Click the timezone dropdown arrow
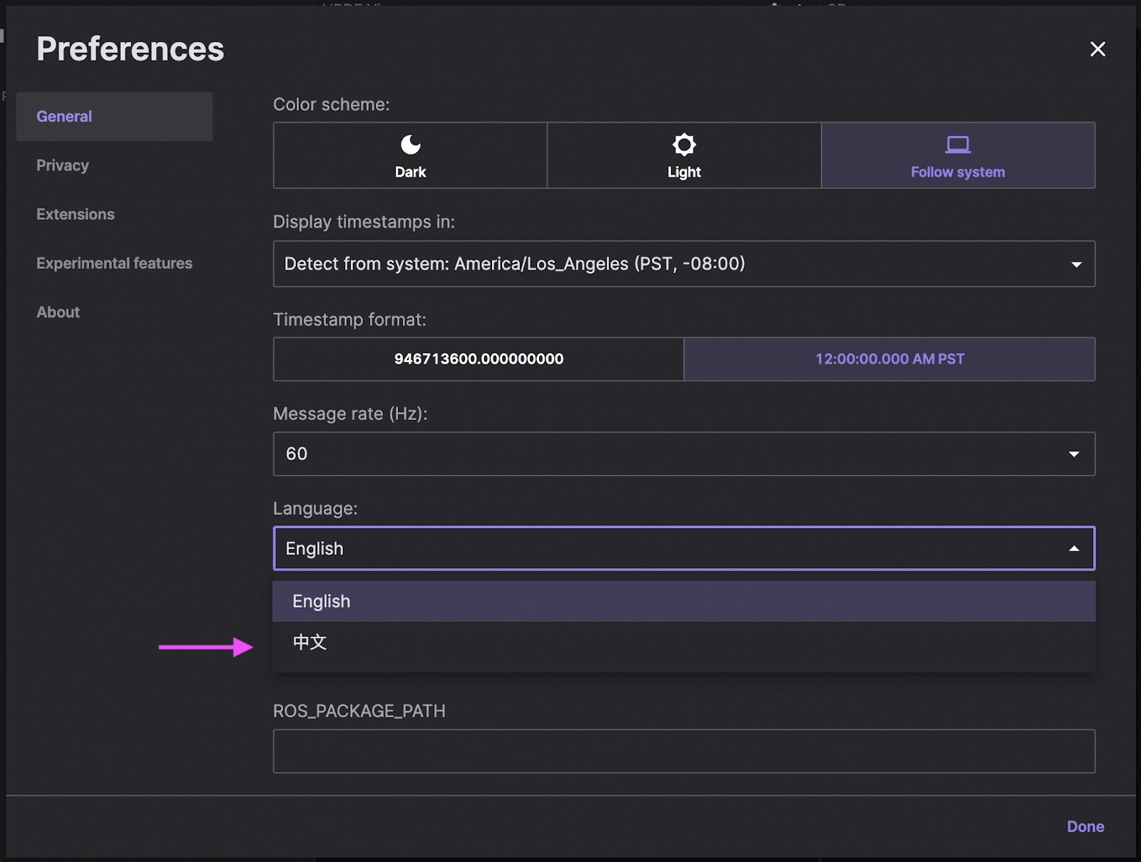The image size is (1141, 862). (x=1076, y=265)
